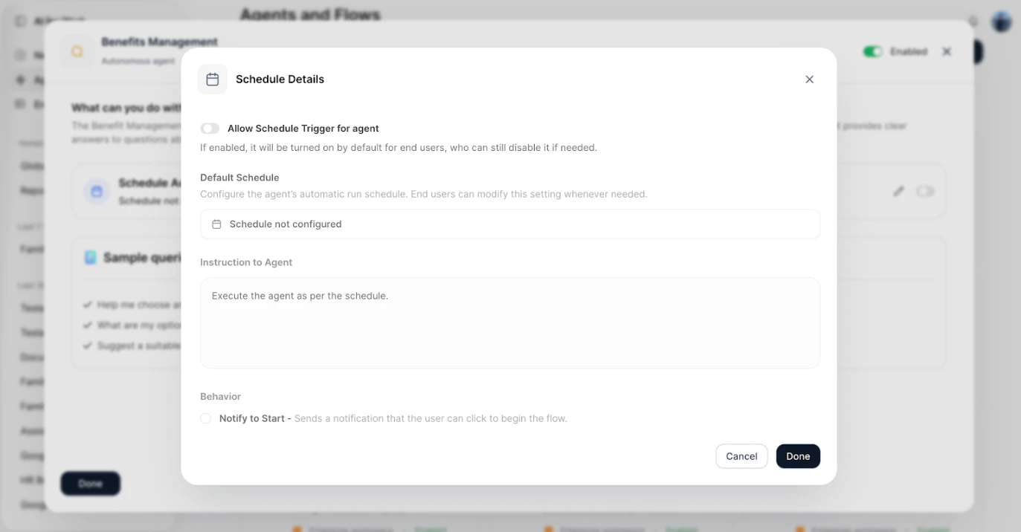Screen dimensions: 1021x532
Task: Click Cancel in the Schedule Details dialog
Action: [x=741, y=455]
